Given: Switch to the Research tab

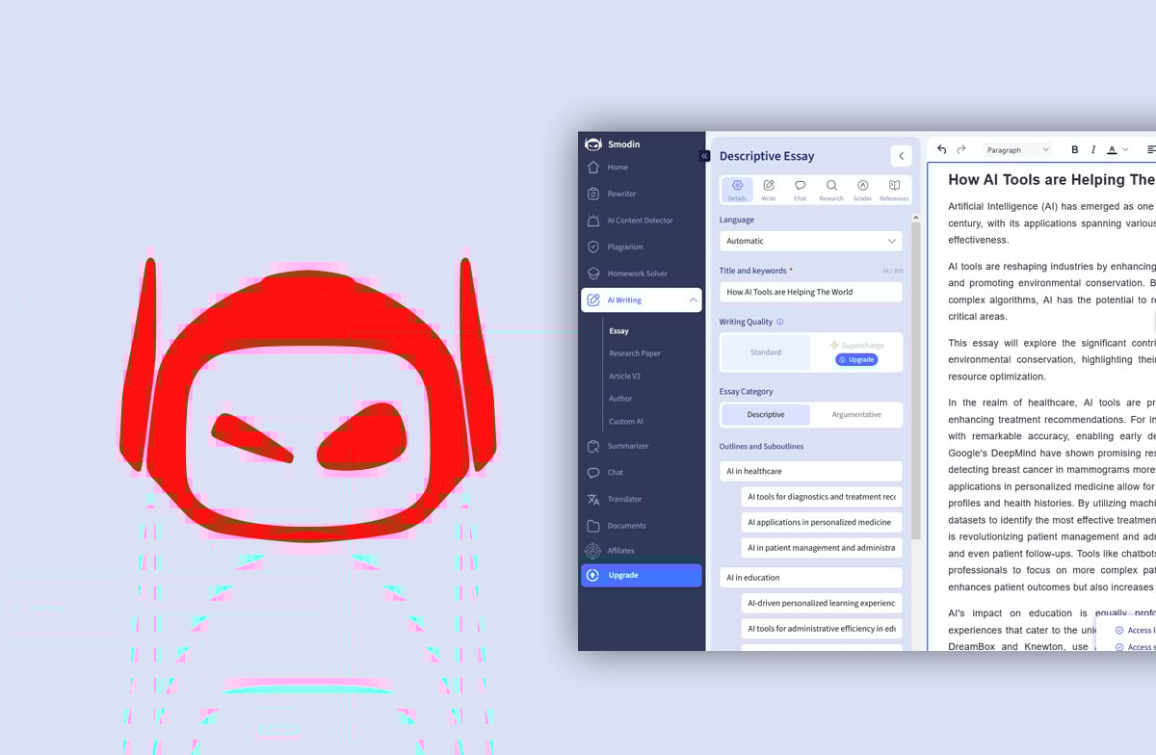Looking at the screenshot, I should click(x=831, y=190).
